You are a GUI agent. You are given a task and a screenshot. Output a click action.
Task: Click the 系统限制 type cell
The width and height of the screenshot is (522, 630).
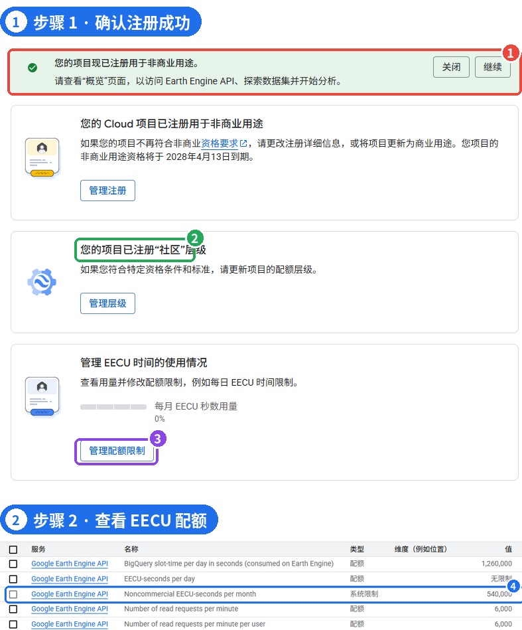point(363,594)
